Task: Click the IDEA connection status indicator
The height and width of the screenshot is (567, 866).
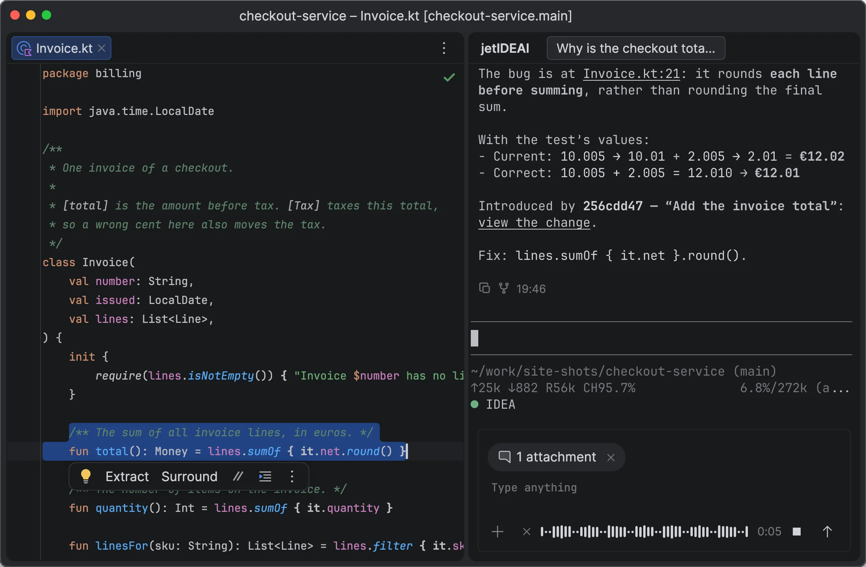Action: [493, 404]
